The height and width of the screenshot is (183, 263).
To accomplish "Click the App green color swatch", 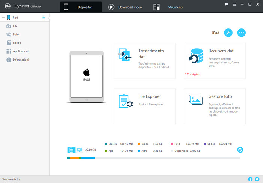I will coord(106,151).
